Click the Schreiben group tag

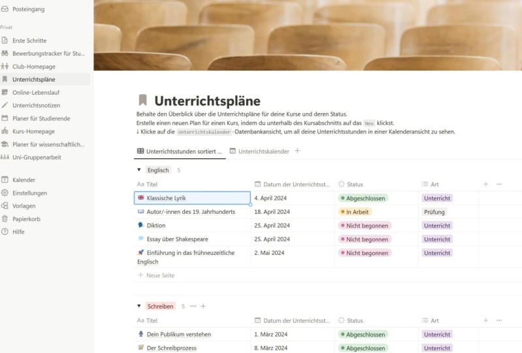coord(161,307)
